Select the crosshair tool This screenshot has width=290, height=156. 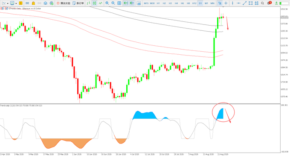tap(226, 3)
